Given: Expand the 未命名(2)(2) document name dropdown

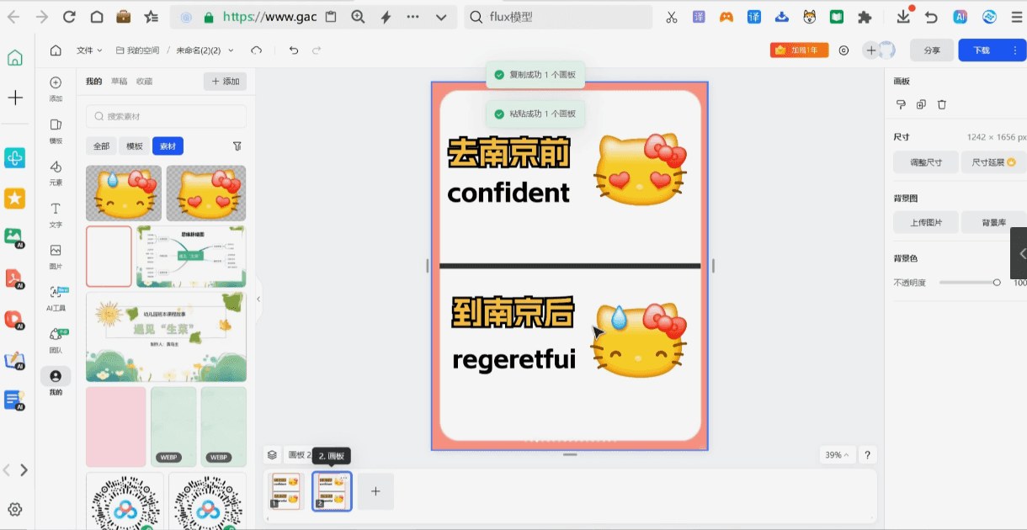Looking at the screenshot, I should point(205,50).
